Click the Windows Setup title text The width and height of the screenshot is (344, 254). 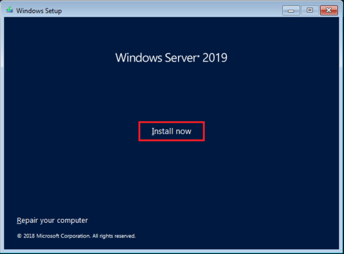click(x=39, y=11)
